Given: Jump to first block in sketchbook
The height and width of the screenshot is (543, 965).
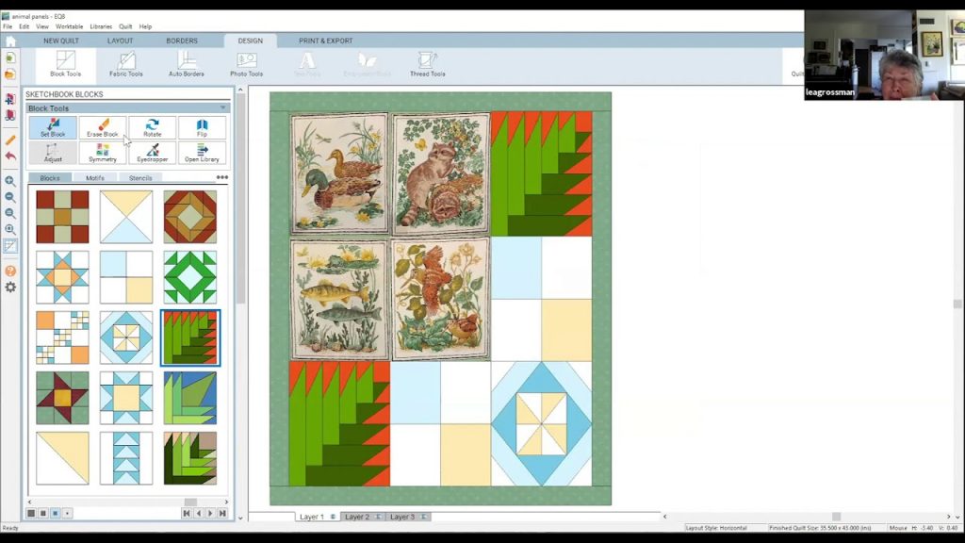Looking at the screenshot, I should click(x=187, y=513).
